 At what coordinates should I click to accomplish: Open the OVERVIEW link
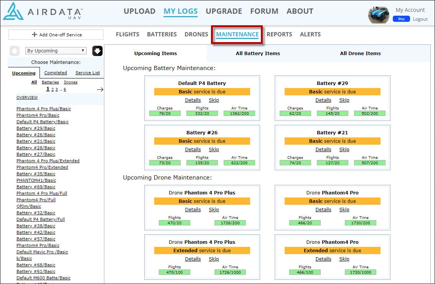coord(27,98)
